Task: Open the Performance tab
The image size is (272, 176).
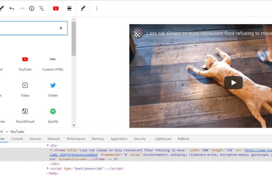Action: [x=76, y=139]
